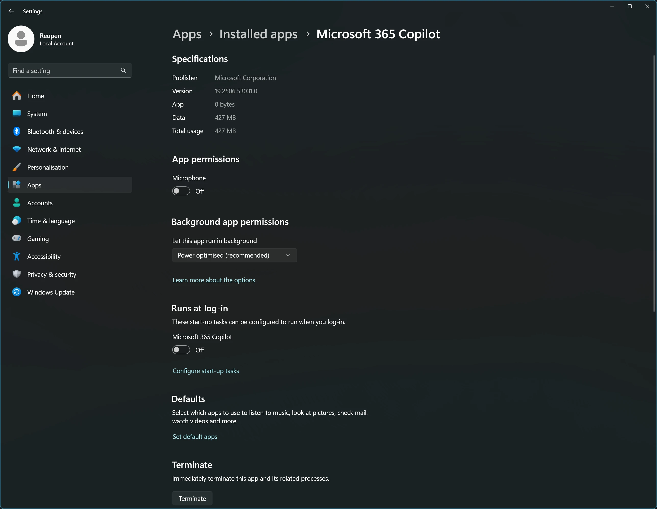Open Accessibility settings
The width and height of the screenshot is (657, 509).
[x=44, y=256]
